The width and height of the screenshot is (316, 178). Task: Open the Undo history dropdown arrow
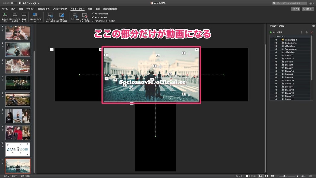pos(31,3)
